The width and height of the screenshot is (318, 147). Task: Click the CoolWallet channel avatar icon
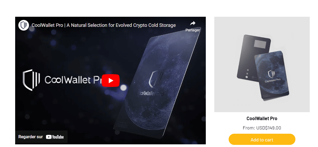pyautogui.click(x=23, y=25)
